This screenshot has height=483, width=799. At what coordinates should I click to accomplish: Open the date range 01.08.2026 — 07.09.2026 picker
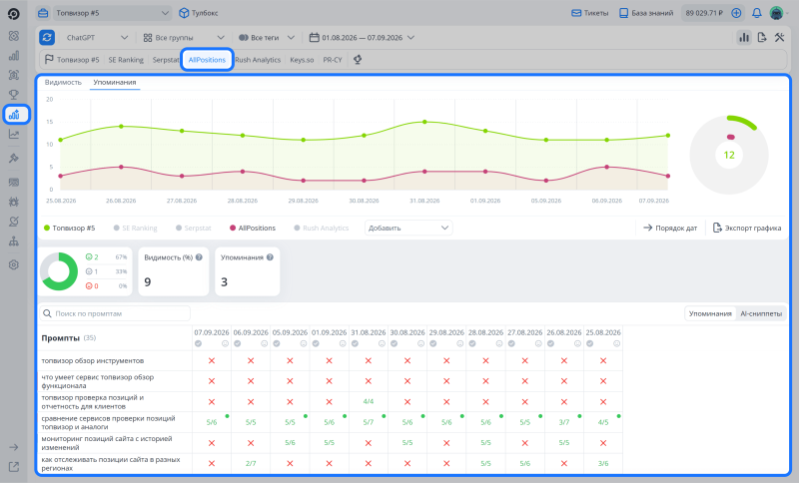pos(362,38)
